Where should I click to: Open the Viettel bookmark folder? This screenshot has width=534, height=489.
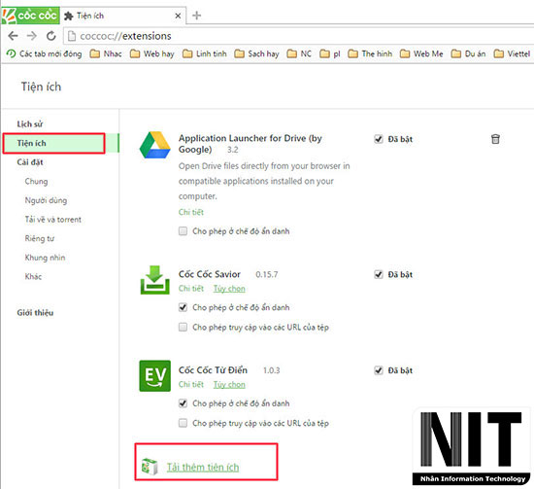[x=513, y=53]
